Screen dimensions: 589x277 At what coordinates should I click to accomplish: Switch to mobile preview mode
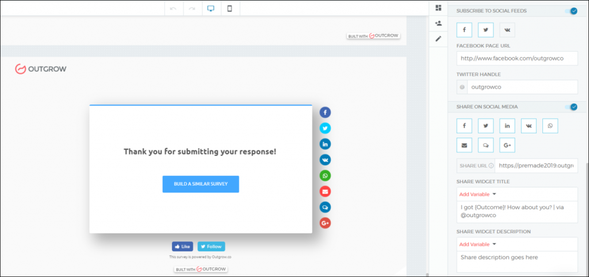(230, 9)
